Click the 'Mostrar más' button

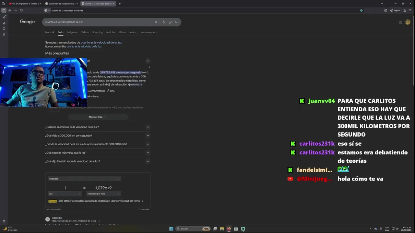(98, 117)
